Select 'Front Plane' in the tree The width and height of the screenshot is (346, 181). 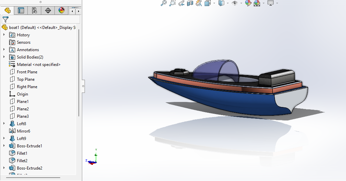(27, 72)
